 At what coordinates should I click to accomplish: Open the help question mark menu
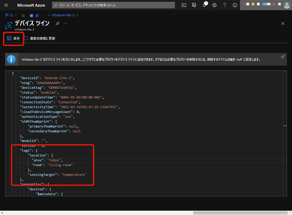(225, 5)
